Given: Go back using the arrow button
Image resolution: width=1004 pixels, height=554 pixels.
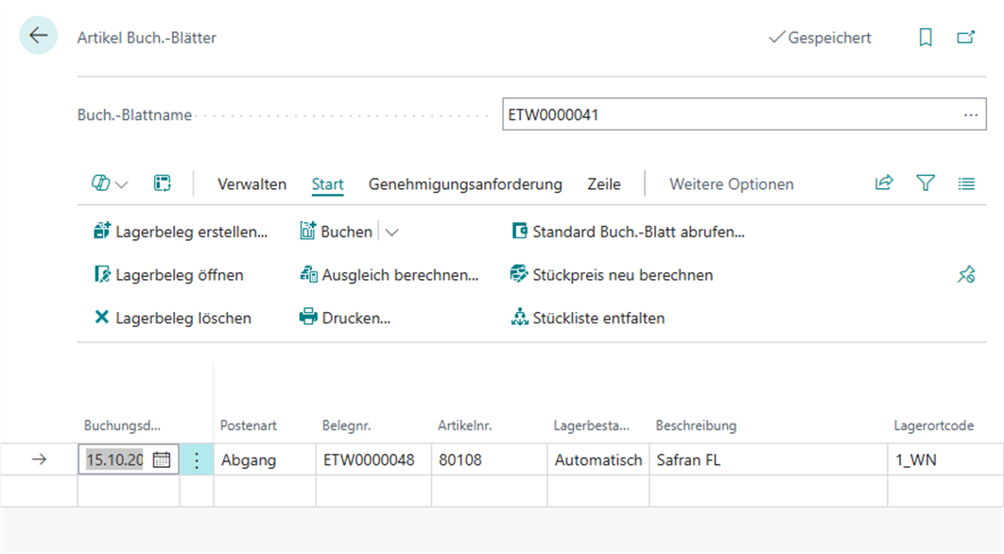Looking at the screenshot, I should click(x=39, y=36).
